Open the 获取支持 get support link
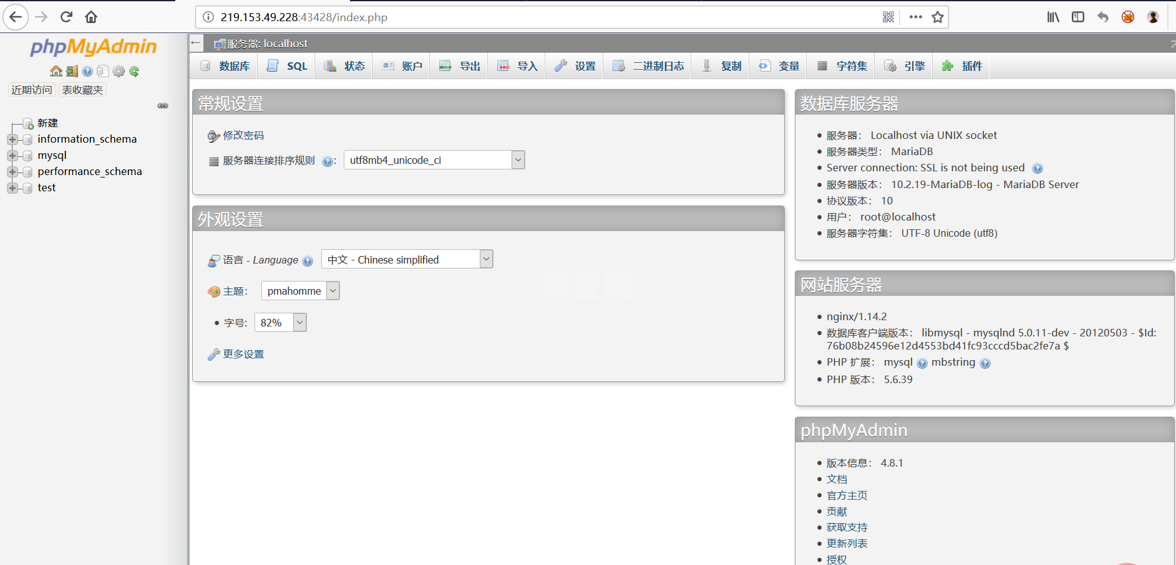 point(847,528)
